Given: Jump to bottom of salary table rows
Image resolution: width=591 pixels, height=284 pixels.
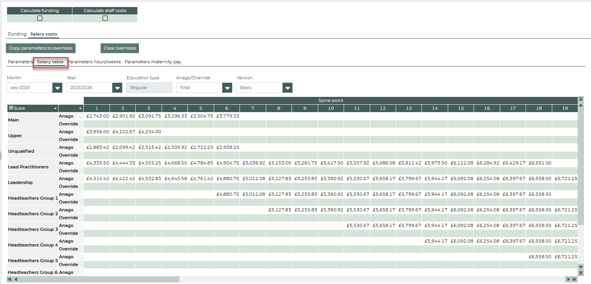Looking at the screenshot, I should click(581, 273).
